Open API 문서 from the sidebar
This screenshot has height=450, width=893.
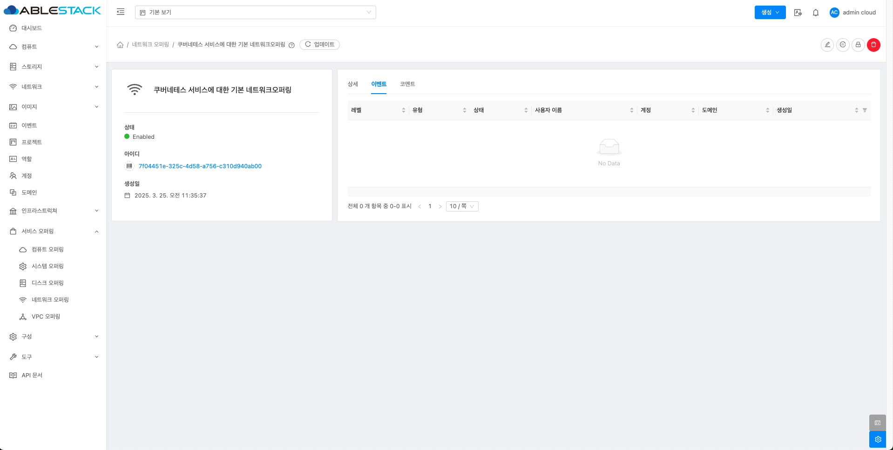click(32, 375)
